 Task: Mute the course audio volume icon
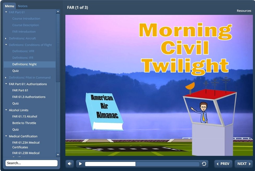pyautogui.click(x=70, y=164)
